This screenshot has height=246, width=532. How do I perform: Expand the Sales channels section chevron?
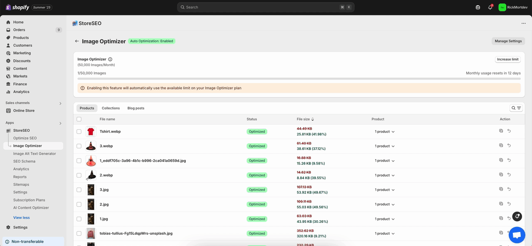tap(60, 103)
